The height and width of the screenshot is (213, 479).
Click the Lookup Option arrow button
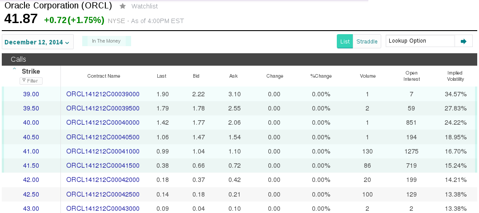click(463, 41)
